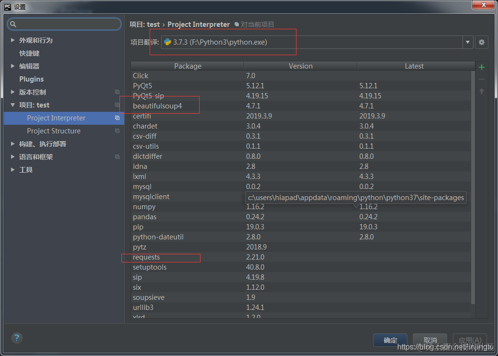498x356 pixels.
Task: Close the settings dialog window
Action: click(483, 5)
